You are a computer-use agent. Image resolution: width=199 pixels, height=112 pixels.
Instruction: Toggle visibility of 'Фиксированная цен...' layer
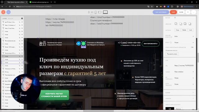[22, 41]
